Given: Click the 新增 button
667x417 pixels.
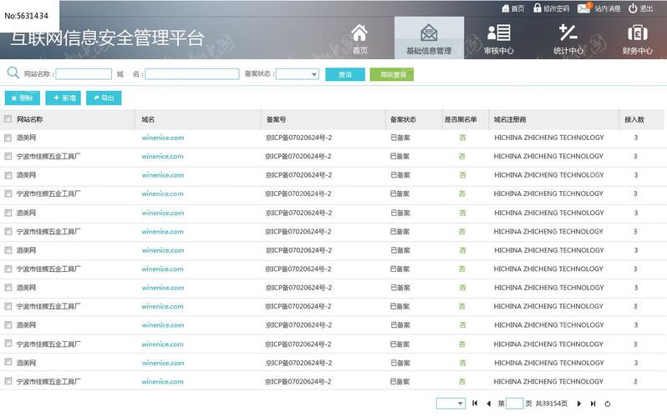Looking at the screenshot, I should [63, 98].
